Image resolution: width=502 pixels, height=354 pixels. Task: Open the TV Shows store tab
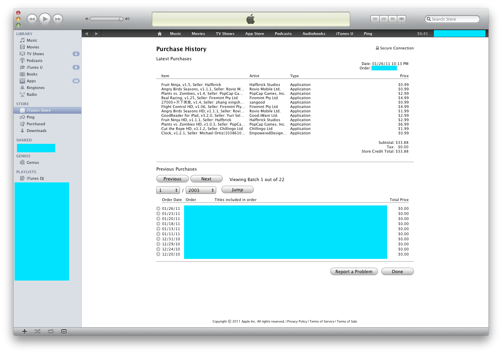click(225, 34)
